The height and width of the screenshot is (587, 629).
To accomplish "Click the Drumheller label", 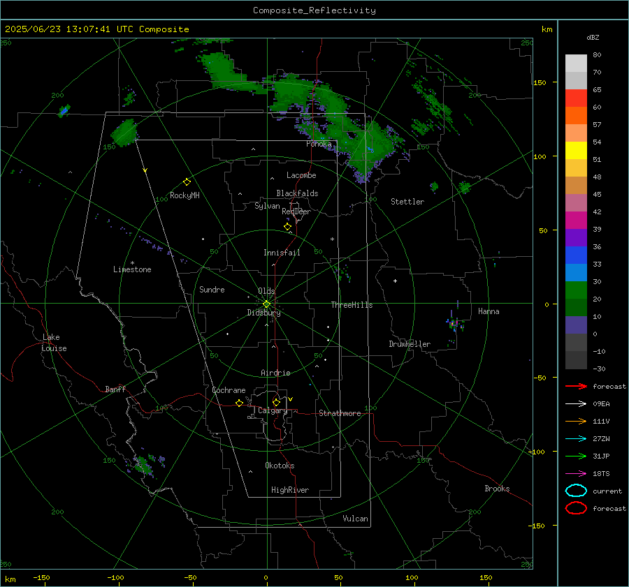I will click(x=410, y=344).
